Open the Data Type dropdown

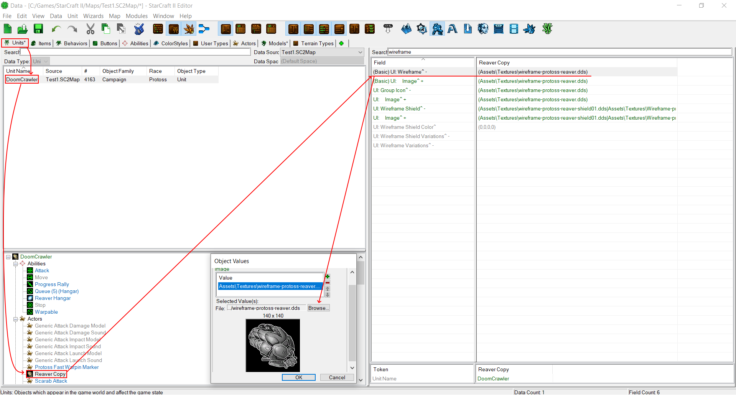(40, 61)
